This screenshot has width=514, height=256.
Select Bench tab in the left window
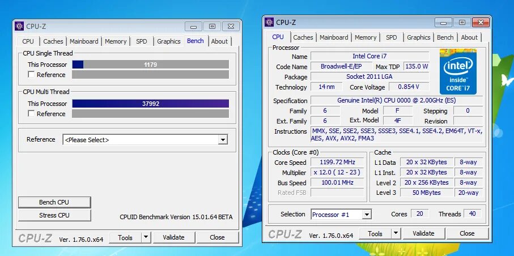[x=196, y=41]
